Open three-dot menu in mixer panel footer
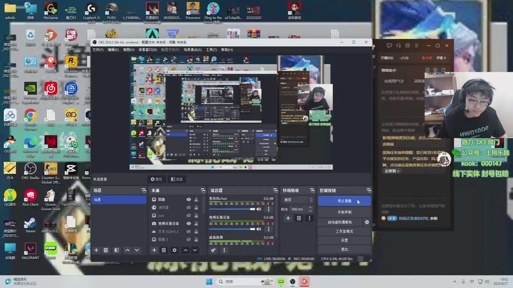The width and height of the screenshot is (513, 288). point(224,250)
